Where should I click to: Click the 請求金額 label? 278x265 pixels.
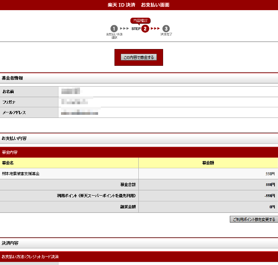128,207
